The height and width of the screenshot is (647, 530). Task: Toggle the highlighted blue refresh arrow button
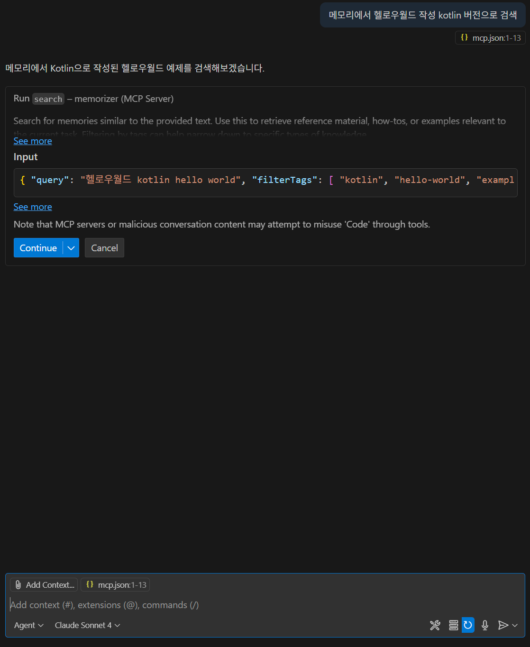[468, 625]
